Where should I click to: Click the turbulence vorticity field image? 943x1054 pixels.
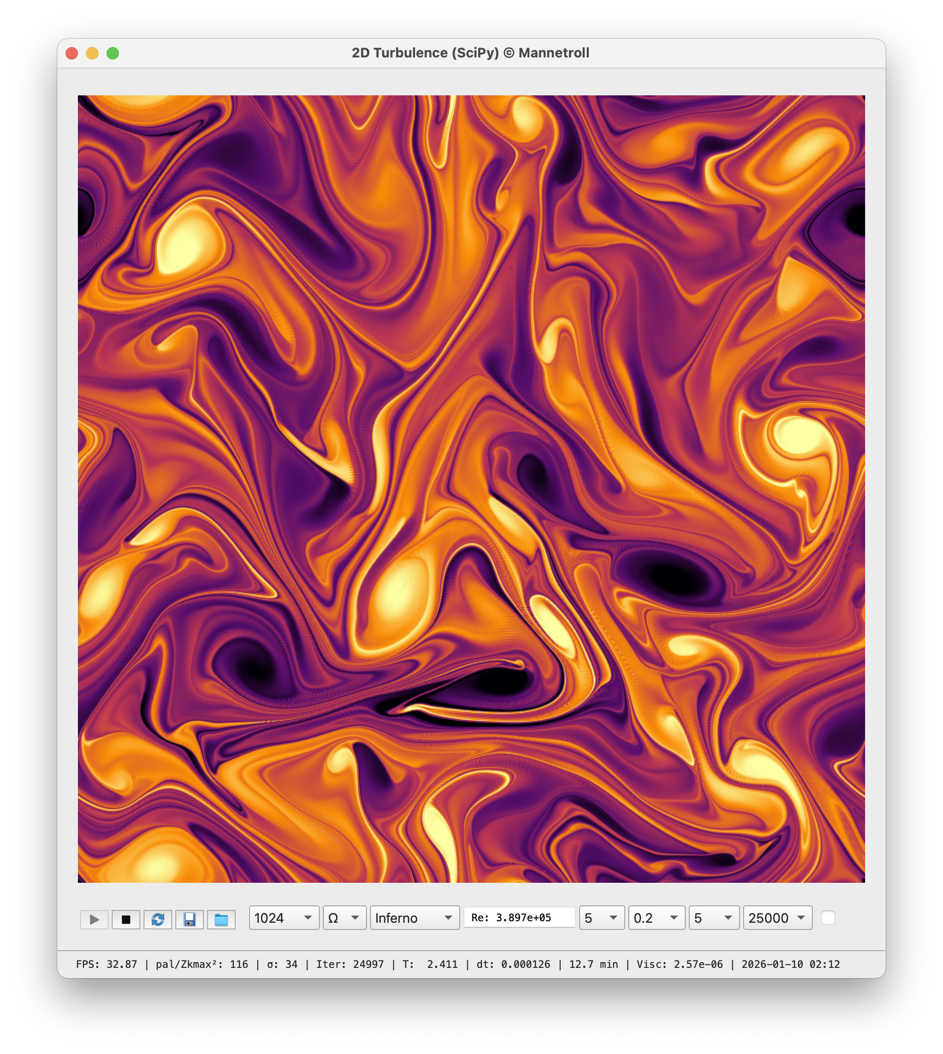coord(471,489)
